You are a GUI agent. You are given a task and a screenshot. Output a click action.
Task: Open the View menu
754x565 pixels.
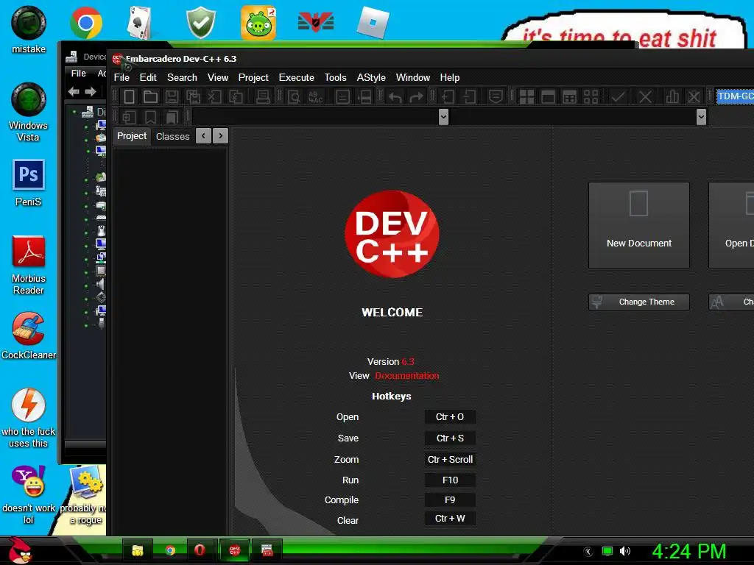[x=218, y=77]
